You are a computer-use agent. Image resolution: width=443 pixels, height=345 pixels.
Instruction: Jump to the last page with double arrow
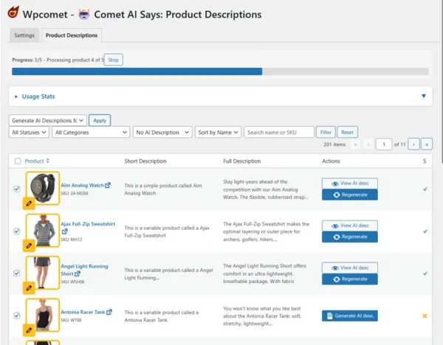point(427,144)
